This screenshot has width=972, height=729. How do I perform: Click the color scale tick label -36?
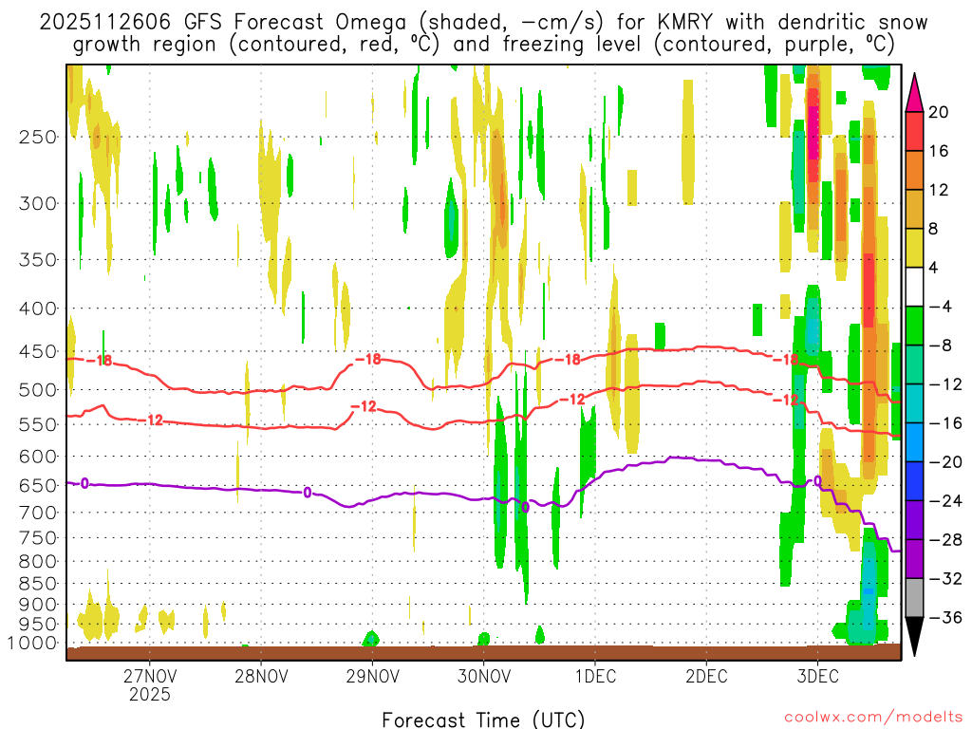pyautogui.click(x=945, y=617)
